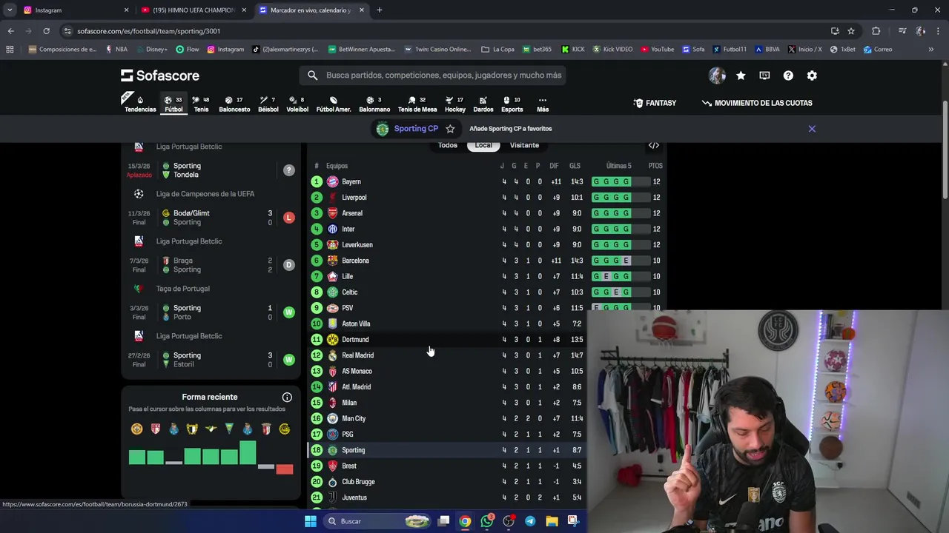The width and height of the screenshot is (949, 533).
Task: Open the Dardos category
Action: point(483,104)
